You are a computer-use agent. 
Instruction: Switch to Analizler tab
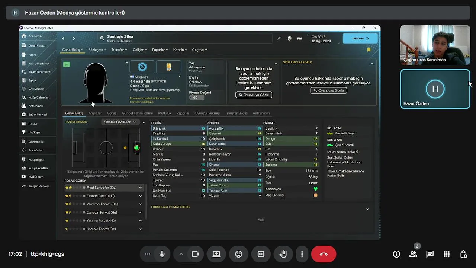point(95,113)
